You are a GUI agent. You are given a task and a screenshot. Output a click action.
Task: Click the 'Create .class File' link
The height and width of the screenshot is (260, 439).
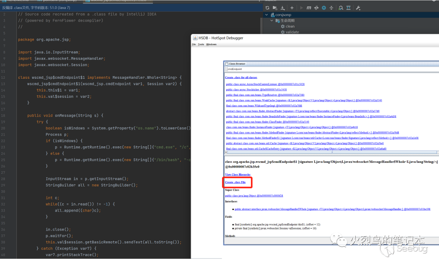(235, 182)
